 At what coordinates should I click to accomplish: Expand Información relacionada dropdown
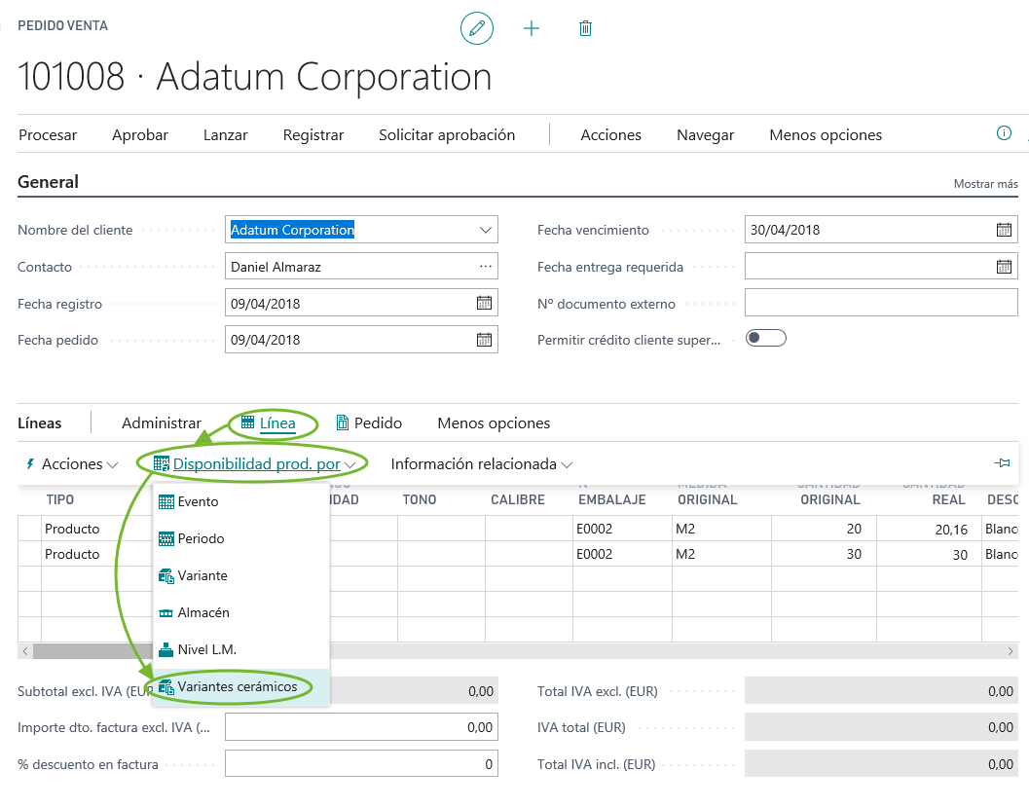567,464
